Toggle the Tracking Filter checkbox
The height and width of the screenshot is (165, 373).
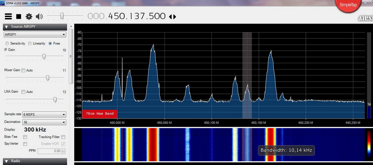click(63, 137)
